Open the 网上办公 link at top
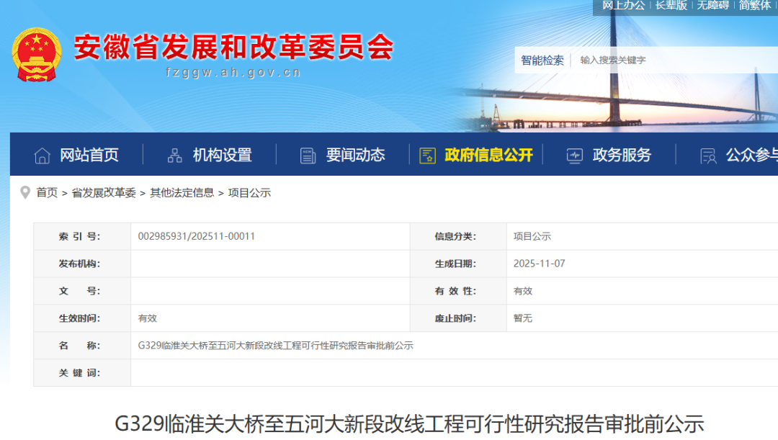 (x=623, y=5)
